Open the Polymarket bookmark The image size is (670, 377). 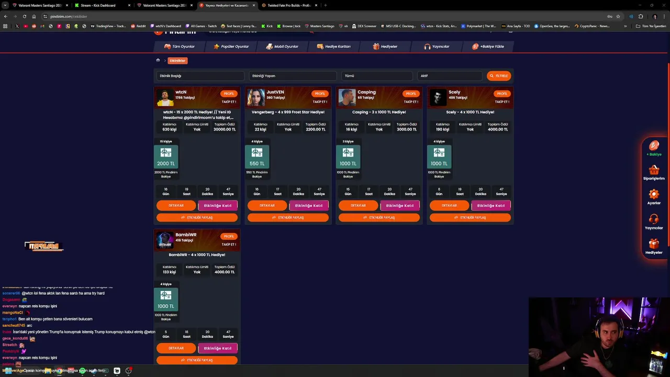[479, 26]
